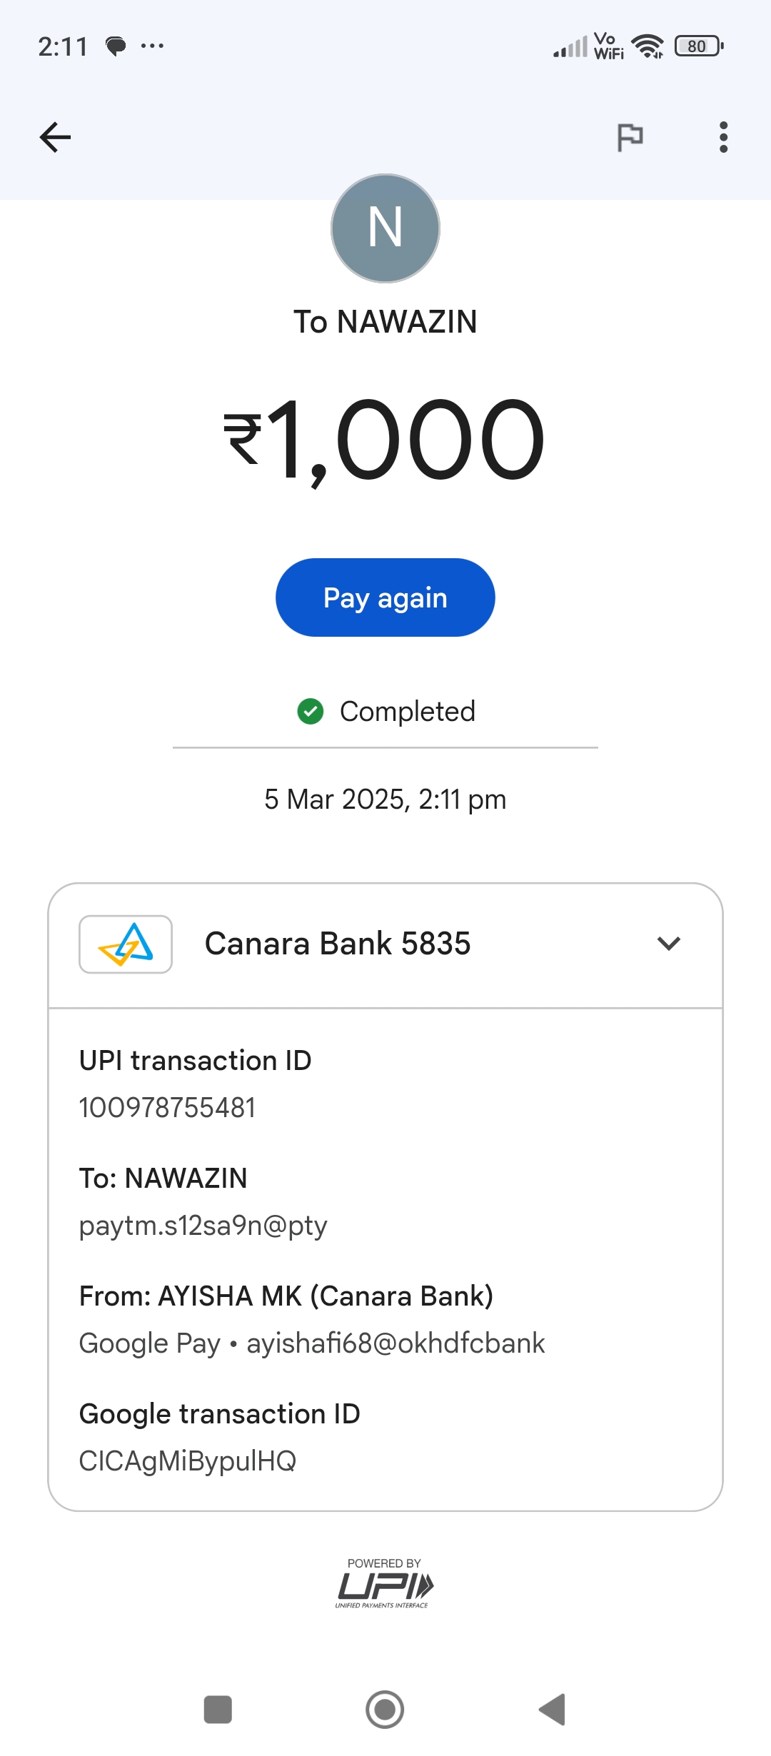The image size is (771, 1756).
Task: Tap the UPI transaction ID number
Action: point(167,1108)
